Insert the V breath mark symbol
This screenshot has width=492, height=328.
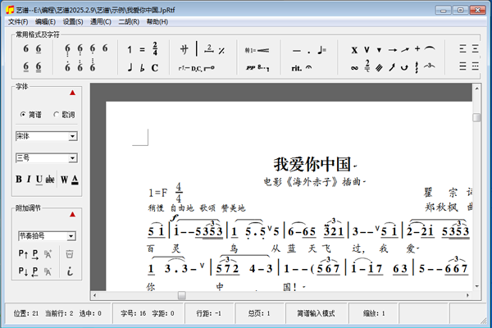367,49
